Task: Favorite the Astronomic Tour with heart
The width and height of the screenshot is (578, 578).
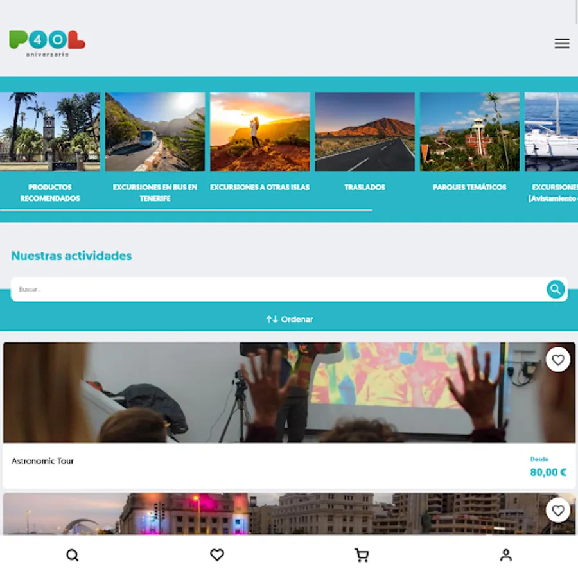Action: coord(557,360)
